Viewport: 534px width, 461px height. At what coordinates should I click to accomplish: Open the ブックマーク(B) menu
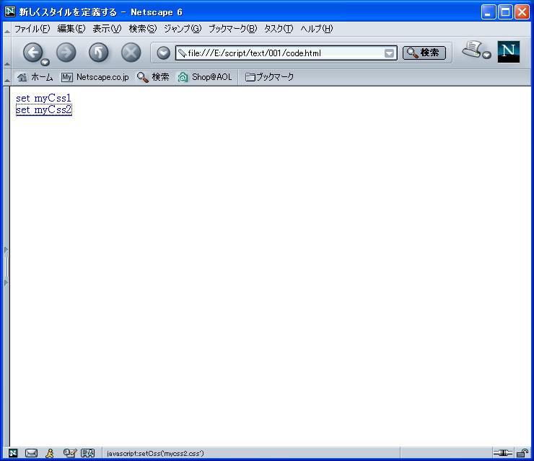(232, 29)
